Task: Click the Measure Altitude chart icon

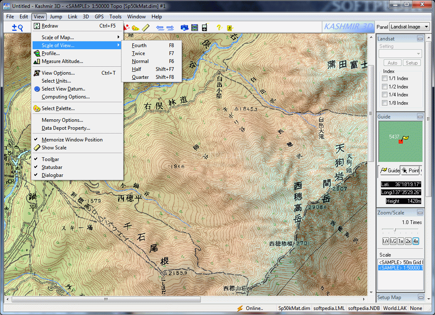Action: 37,61
